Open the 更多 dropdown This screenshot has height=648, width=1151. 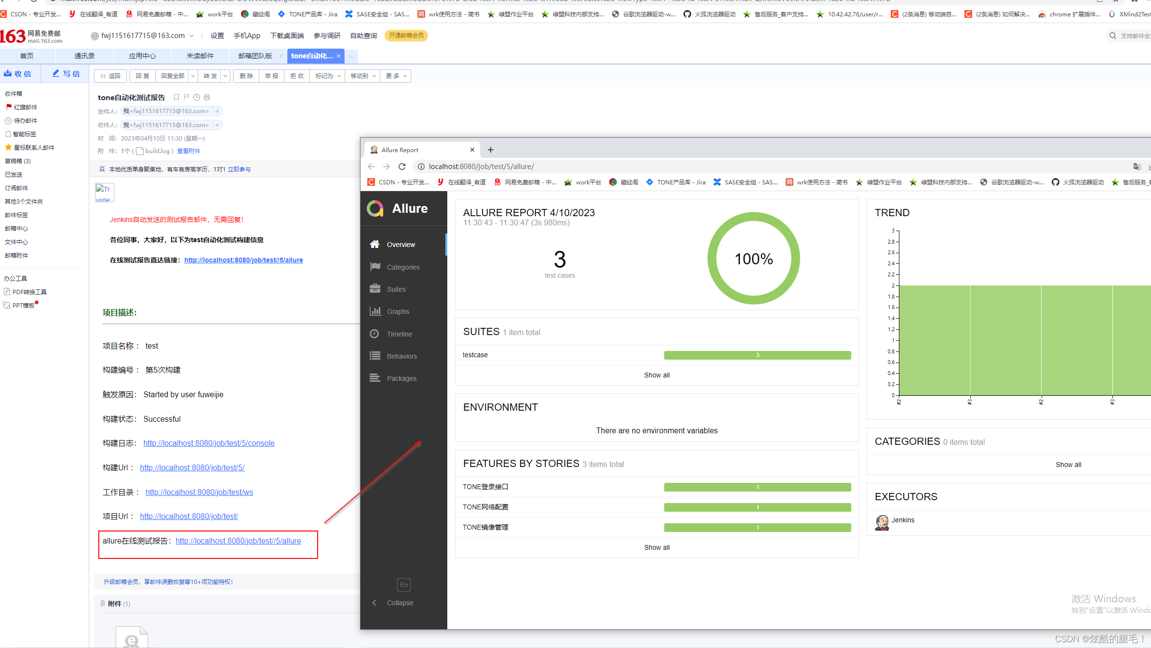(396, 76)
